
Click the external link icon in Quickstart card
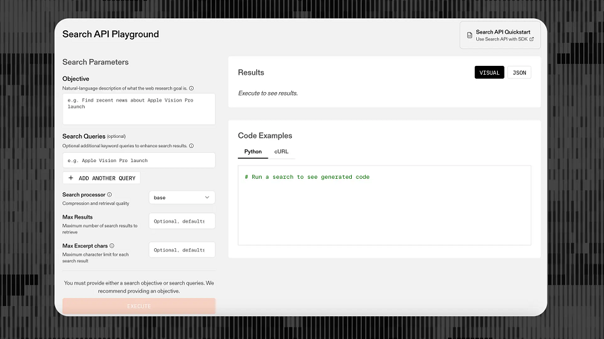click(x=531, y=39)
